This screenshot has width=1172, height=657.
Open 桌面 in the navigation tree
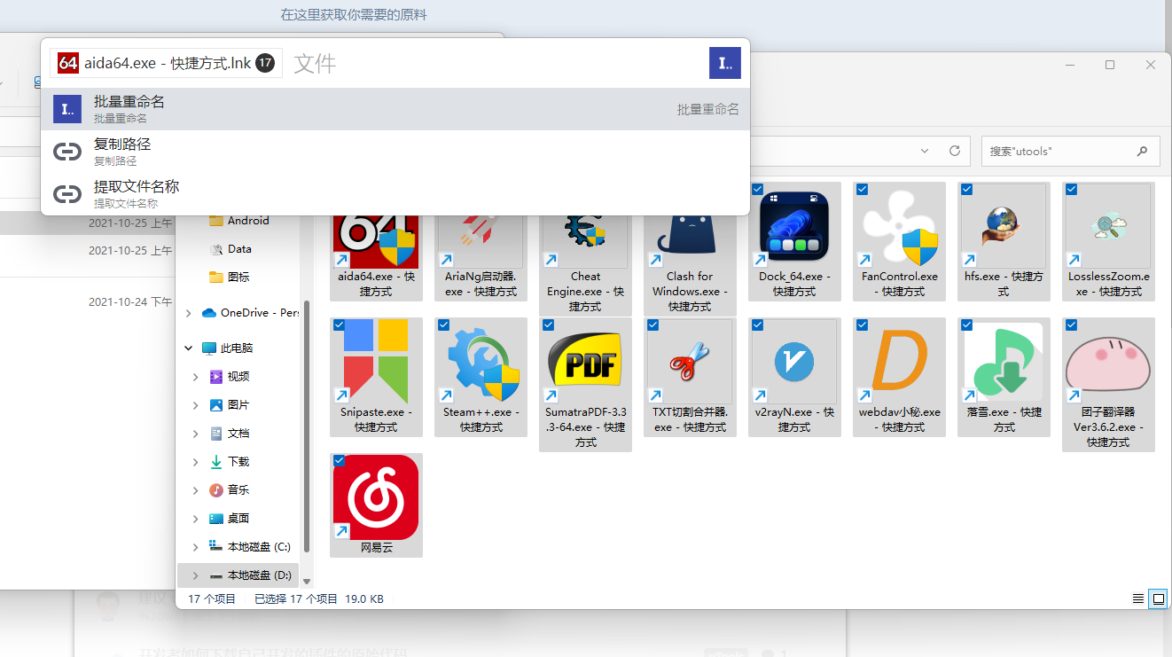(230, 519)
